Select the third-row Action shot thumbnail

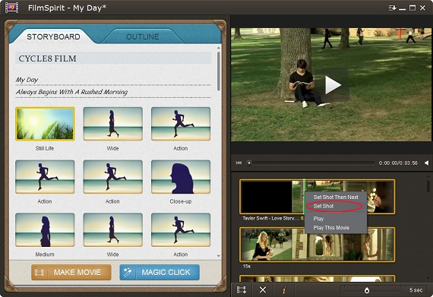point(181,230)
